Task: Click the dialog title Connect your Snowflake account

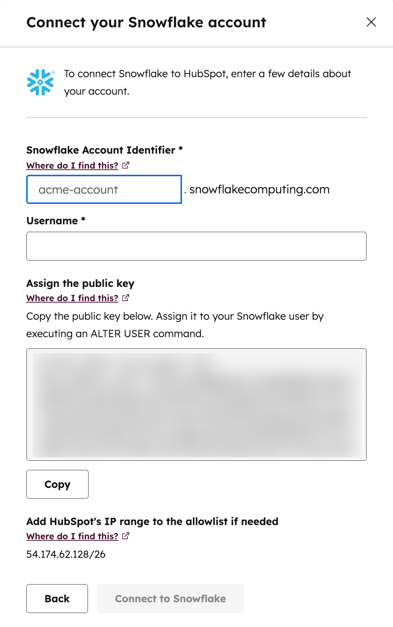Action: (x=146, y=22)
